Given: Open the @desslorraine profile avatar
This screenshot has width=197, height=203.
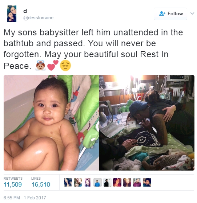Looking at the screenshot, I should 12,13.
